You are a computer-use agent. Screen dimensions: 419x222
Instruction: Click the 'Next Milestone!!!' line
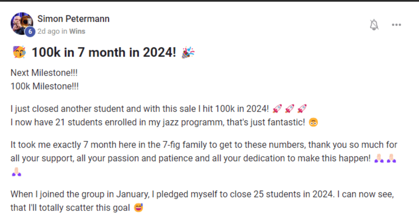click(44, 73)
